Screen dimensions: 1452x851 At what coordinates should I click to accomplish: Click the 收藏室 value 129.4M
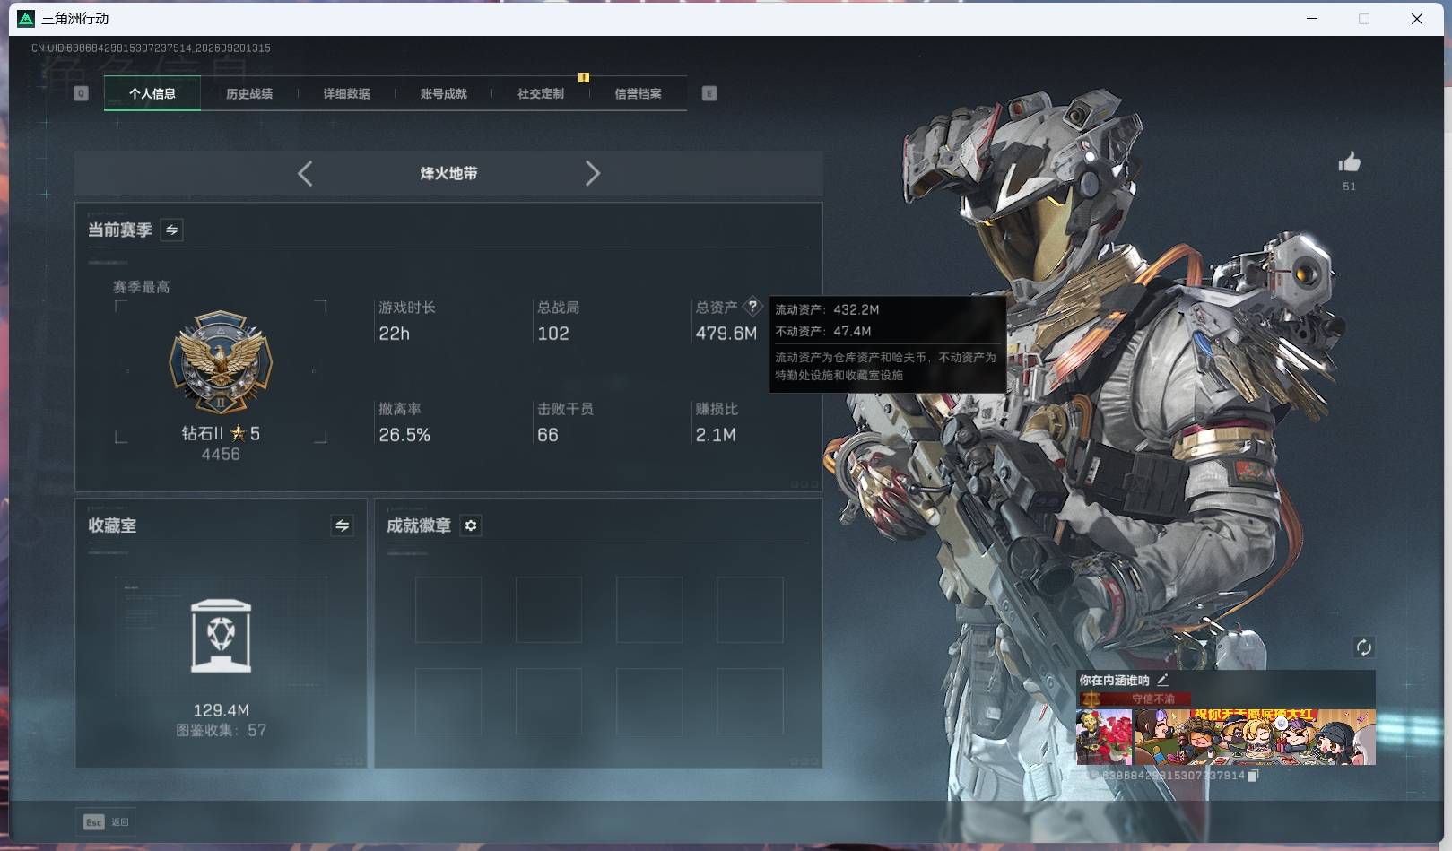coord(221,710)
